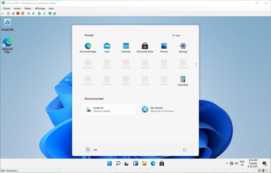Click the All apps button
The image size is (271, 173).
(x=178, y=35)
